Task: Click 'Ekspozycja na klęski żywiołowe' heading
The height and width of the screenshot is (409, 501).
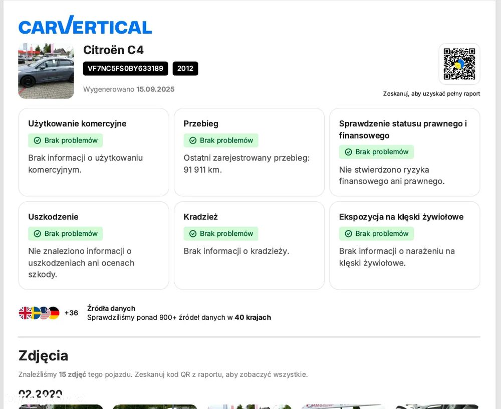Action: pos(401,217)
